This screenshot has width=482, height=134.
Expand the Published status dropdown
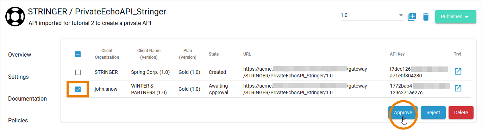point(456,17)
